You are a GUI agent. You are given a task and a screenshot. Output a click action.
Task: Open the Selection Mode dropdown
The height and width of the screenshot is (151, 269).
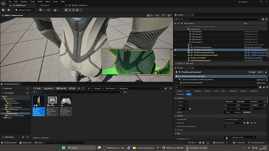24,10
